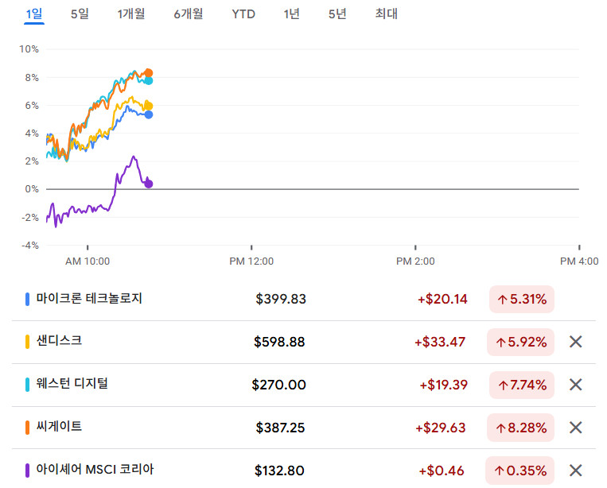The width and height of the screenshot is (607, 488).
Task: Select the 1일 time range tab
Action: (x=34, y=14)
